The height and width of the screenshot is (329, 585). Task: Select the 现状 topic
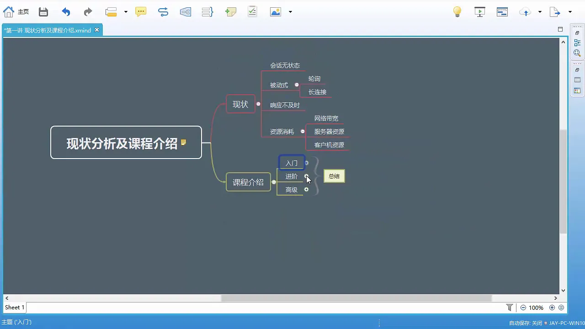(240, 104)
